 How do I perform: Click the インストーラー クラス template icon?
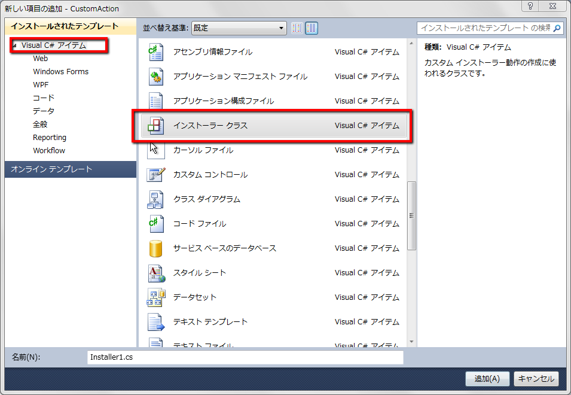(x=156, y=126)
